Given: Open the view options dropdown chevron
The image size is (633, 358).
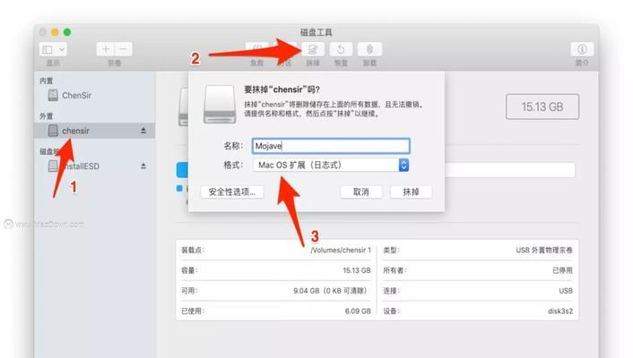Looking at the screenshot, I should [x=61, y=49].
